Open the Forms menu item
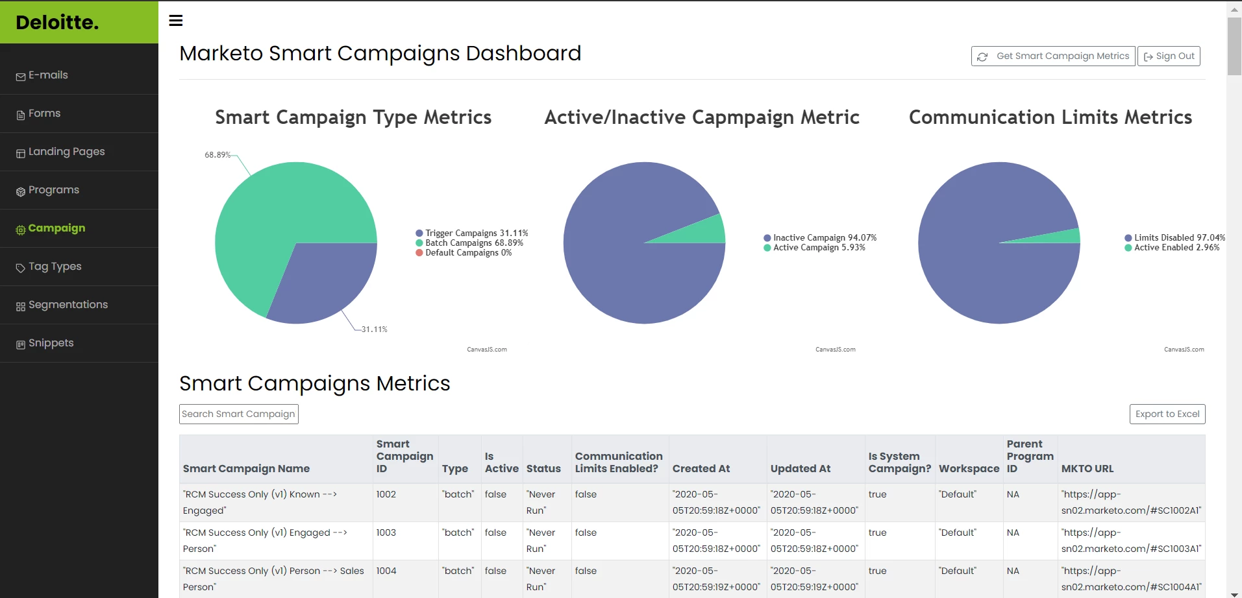The height and width of the screenshot is (598, 1242). tap(79, 114)
